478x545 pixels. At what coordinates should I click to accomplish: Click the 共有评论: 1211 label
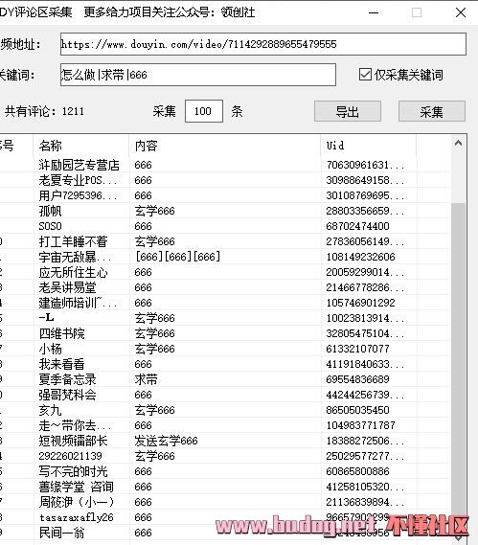(44, 111)
